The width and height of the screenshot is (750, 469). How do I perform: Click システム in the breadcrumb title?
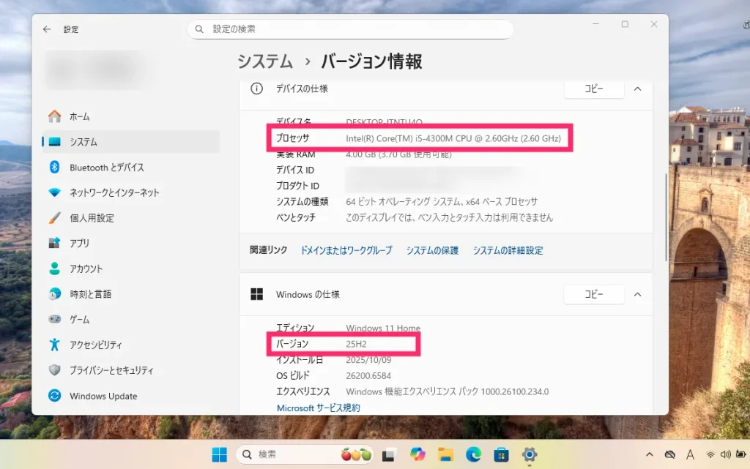[264, 61]
